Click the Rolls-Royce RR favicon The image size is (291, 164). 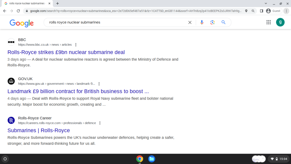point(11,120)
